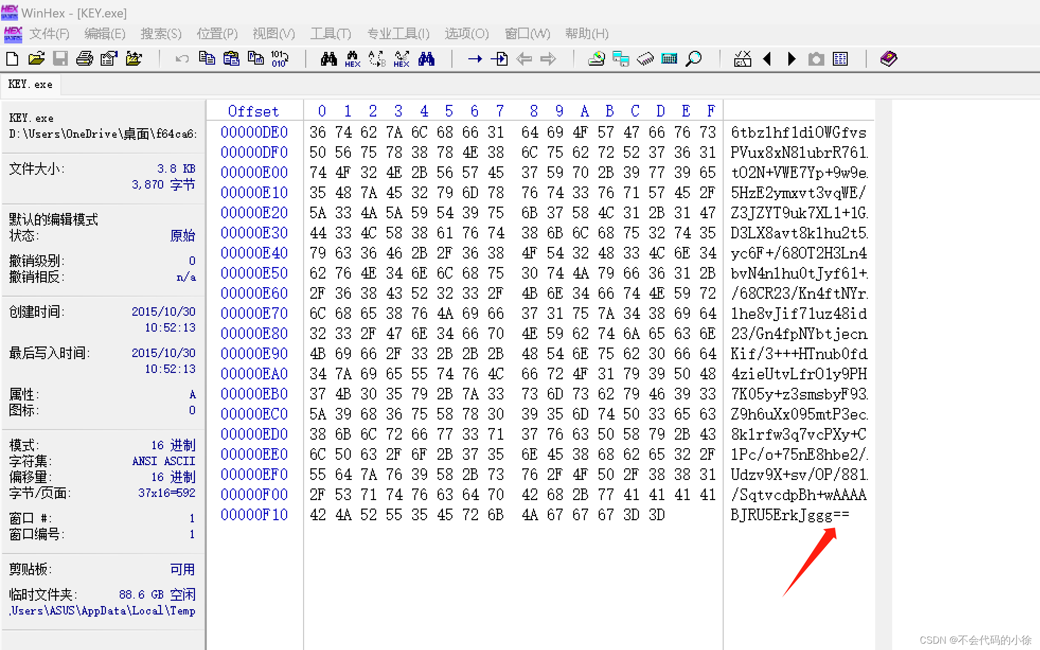Click the go to offset arrow icon
Screen dimensions: 1040x650
click(x=475, y=59)
